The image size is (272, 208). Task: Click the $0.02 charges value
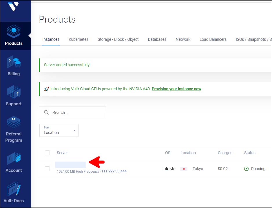(222, 169)
